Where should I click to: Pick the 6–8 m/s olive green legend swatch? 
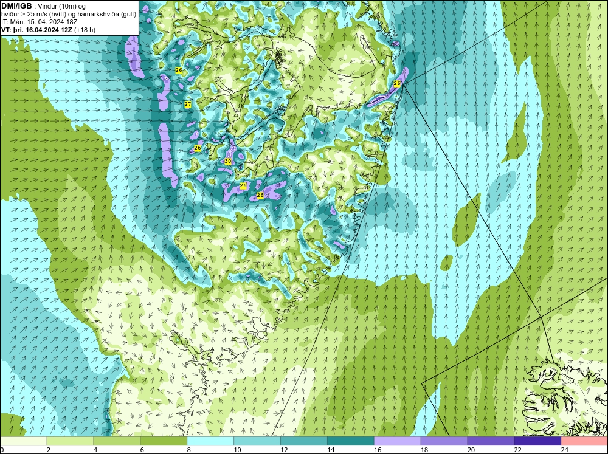[x=164, y=441]
